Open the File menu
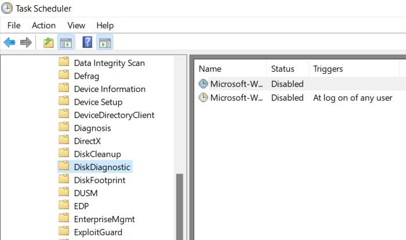The image size is (406, 240). [14, 25]
